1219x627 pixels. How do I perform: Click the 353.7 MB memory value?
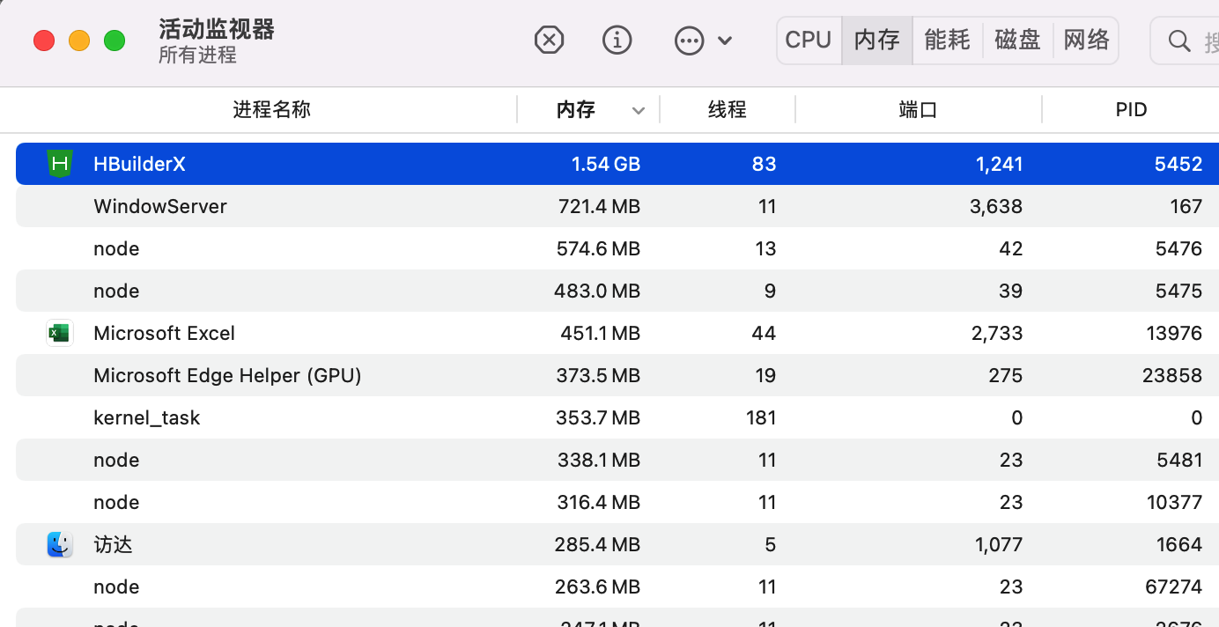click(598, 417)
